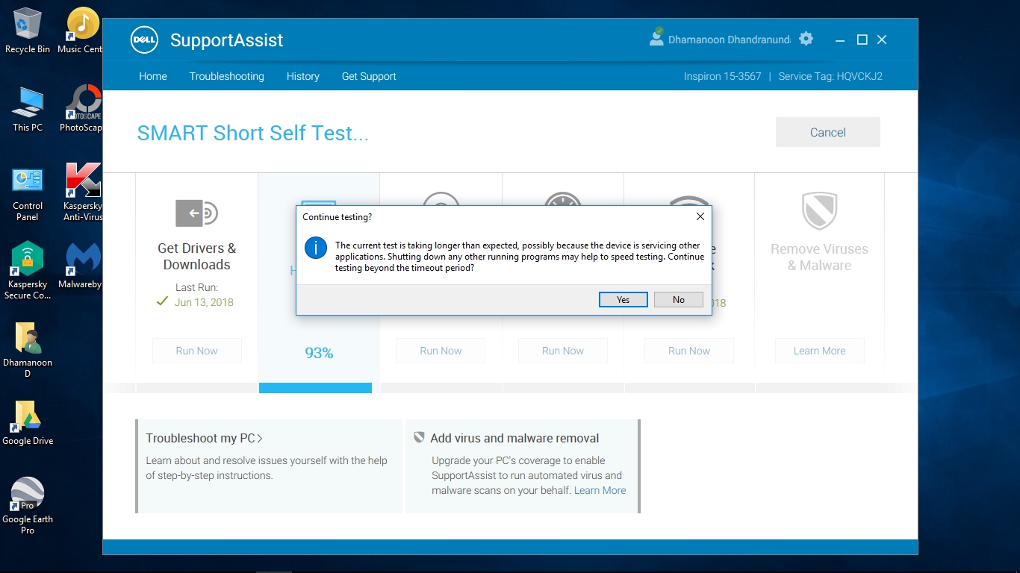Click Yes to continue testing
The height and width of the screenshot is (573, 1020).
point(623,299)
